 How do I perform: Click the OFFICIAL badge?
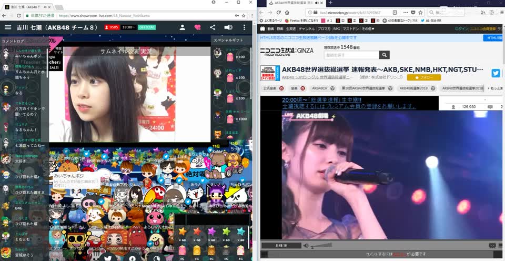pyautogui.click(x=147, y=27)
